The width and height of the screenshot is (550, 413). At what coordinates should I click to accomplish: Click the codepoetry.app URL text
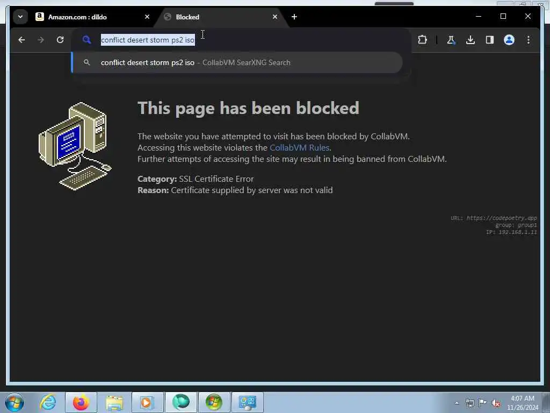[x=502, y=218]
